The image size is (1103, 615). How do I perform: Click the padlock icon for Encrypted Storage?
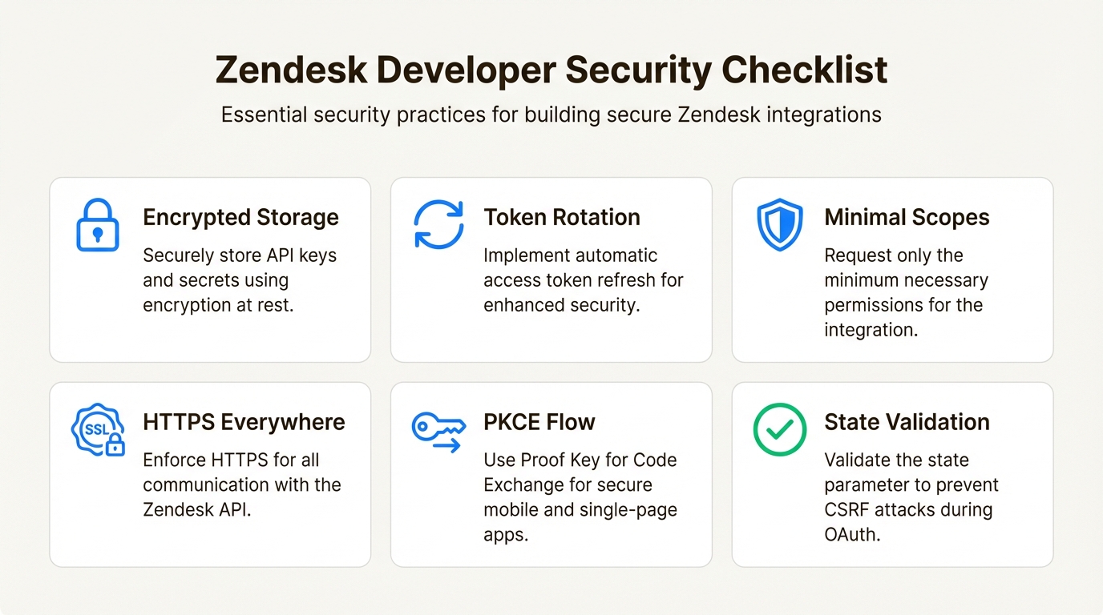click(x=97, y=225)
